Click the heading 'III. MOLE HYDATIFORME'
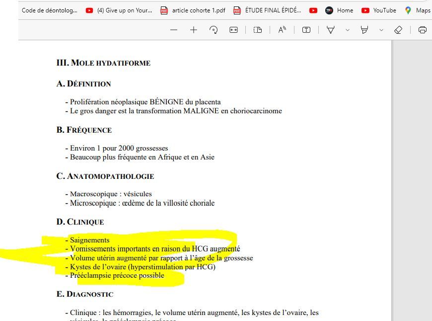432x321 pixels. click(x=103, y=63)
